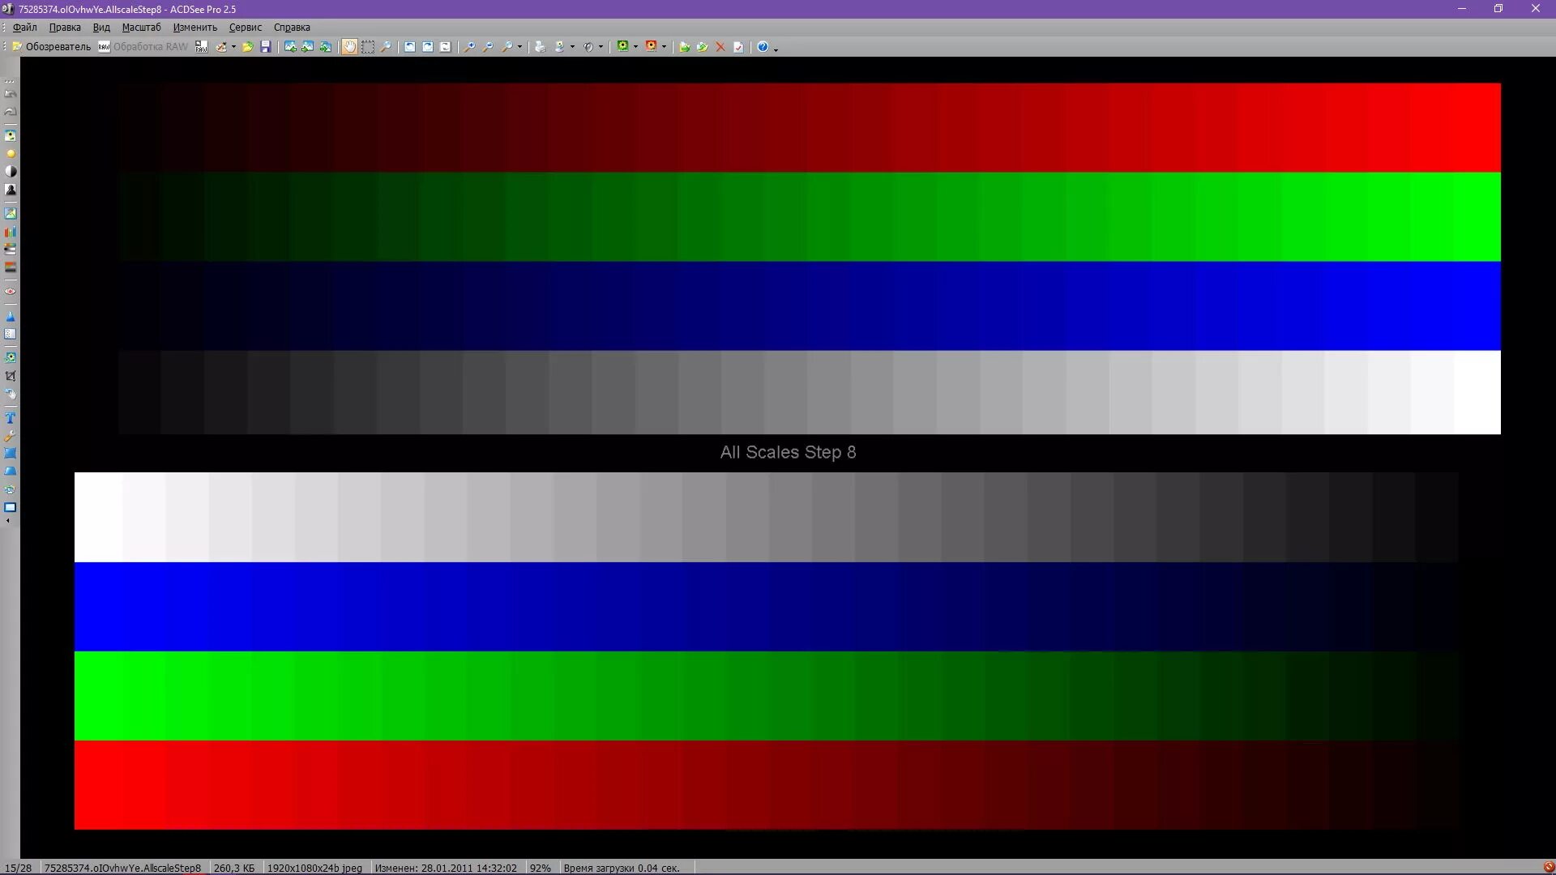Image resolution: width=1556 pixels, height=875 pixels.
Task: Open the red-eye reduction tool
Action: [11, 292]
